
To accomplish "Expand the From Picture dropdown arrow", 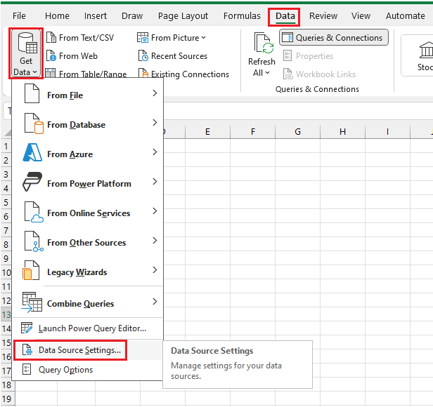I will tap(204, 37).
